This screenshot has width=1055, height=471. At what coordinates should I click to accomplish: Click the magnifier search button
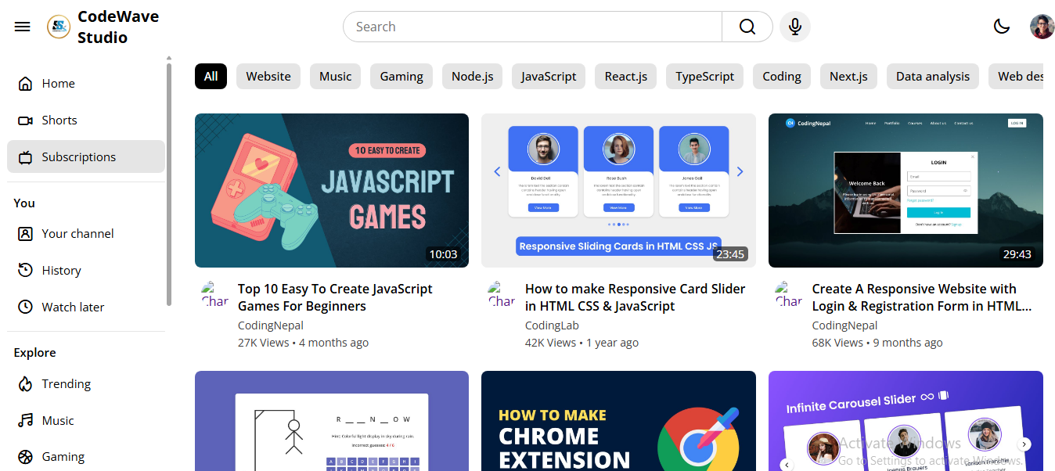point(747,27)
